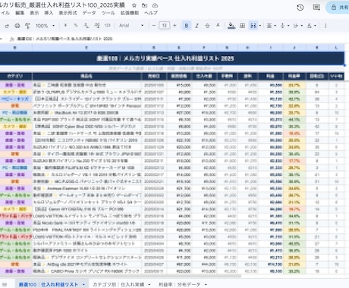Open the 123 number formats menu
This screenshot has width=349, height=288.
(108, 25)
